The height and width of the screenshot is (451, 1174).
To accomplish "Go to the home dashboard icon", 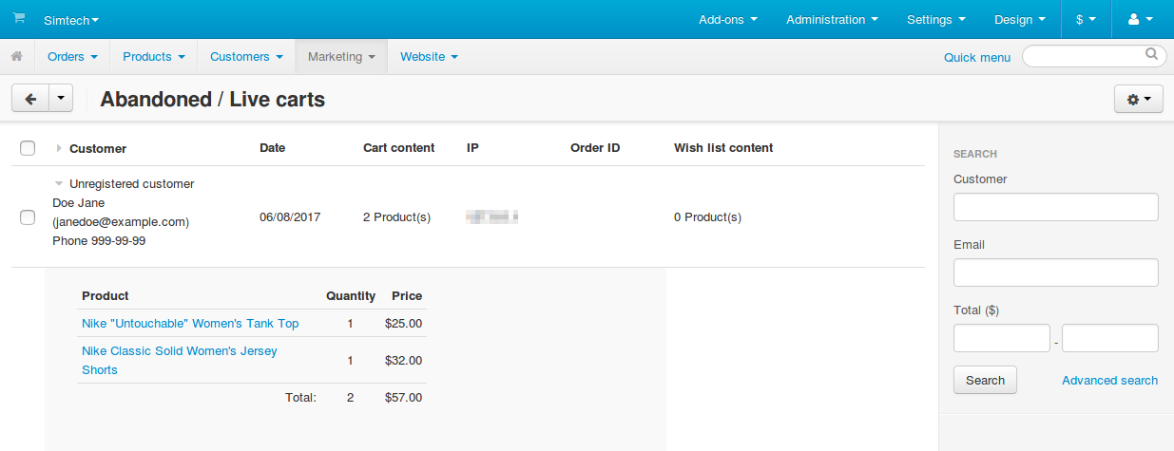I will pyautogui.click(x=17, y=57).
